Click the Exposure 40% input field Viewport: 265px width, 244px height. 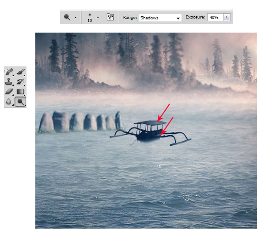tap(216, 17)
